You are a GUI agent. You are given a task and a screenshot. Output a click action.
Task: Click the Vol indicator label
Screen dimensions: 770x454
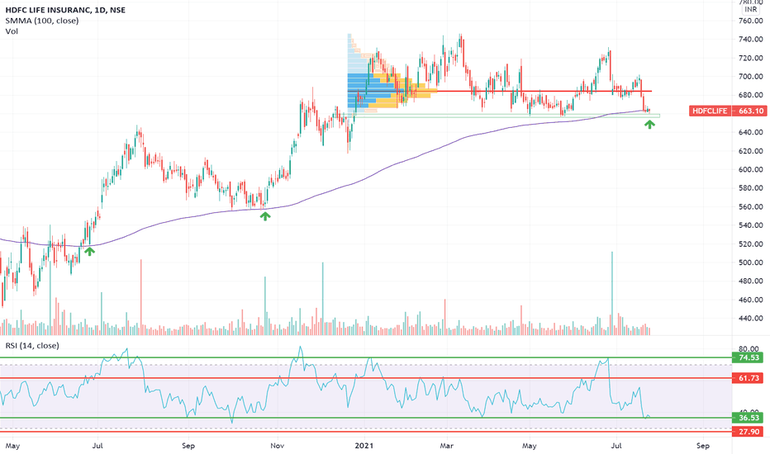point(12,31)
